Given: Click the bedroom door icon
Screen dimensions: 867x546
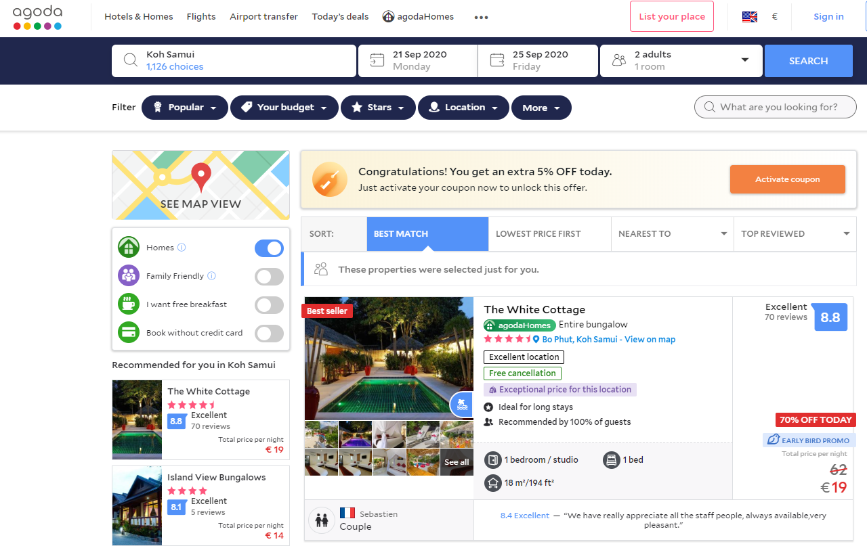Looking at the screenshot, I should pos(492,460).
